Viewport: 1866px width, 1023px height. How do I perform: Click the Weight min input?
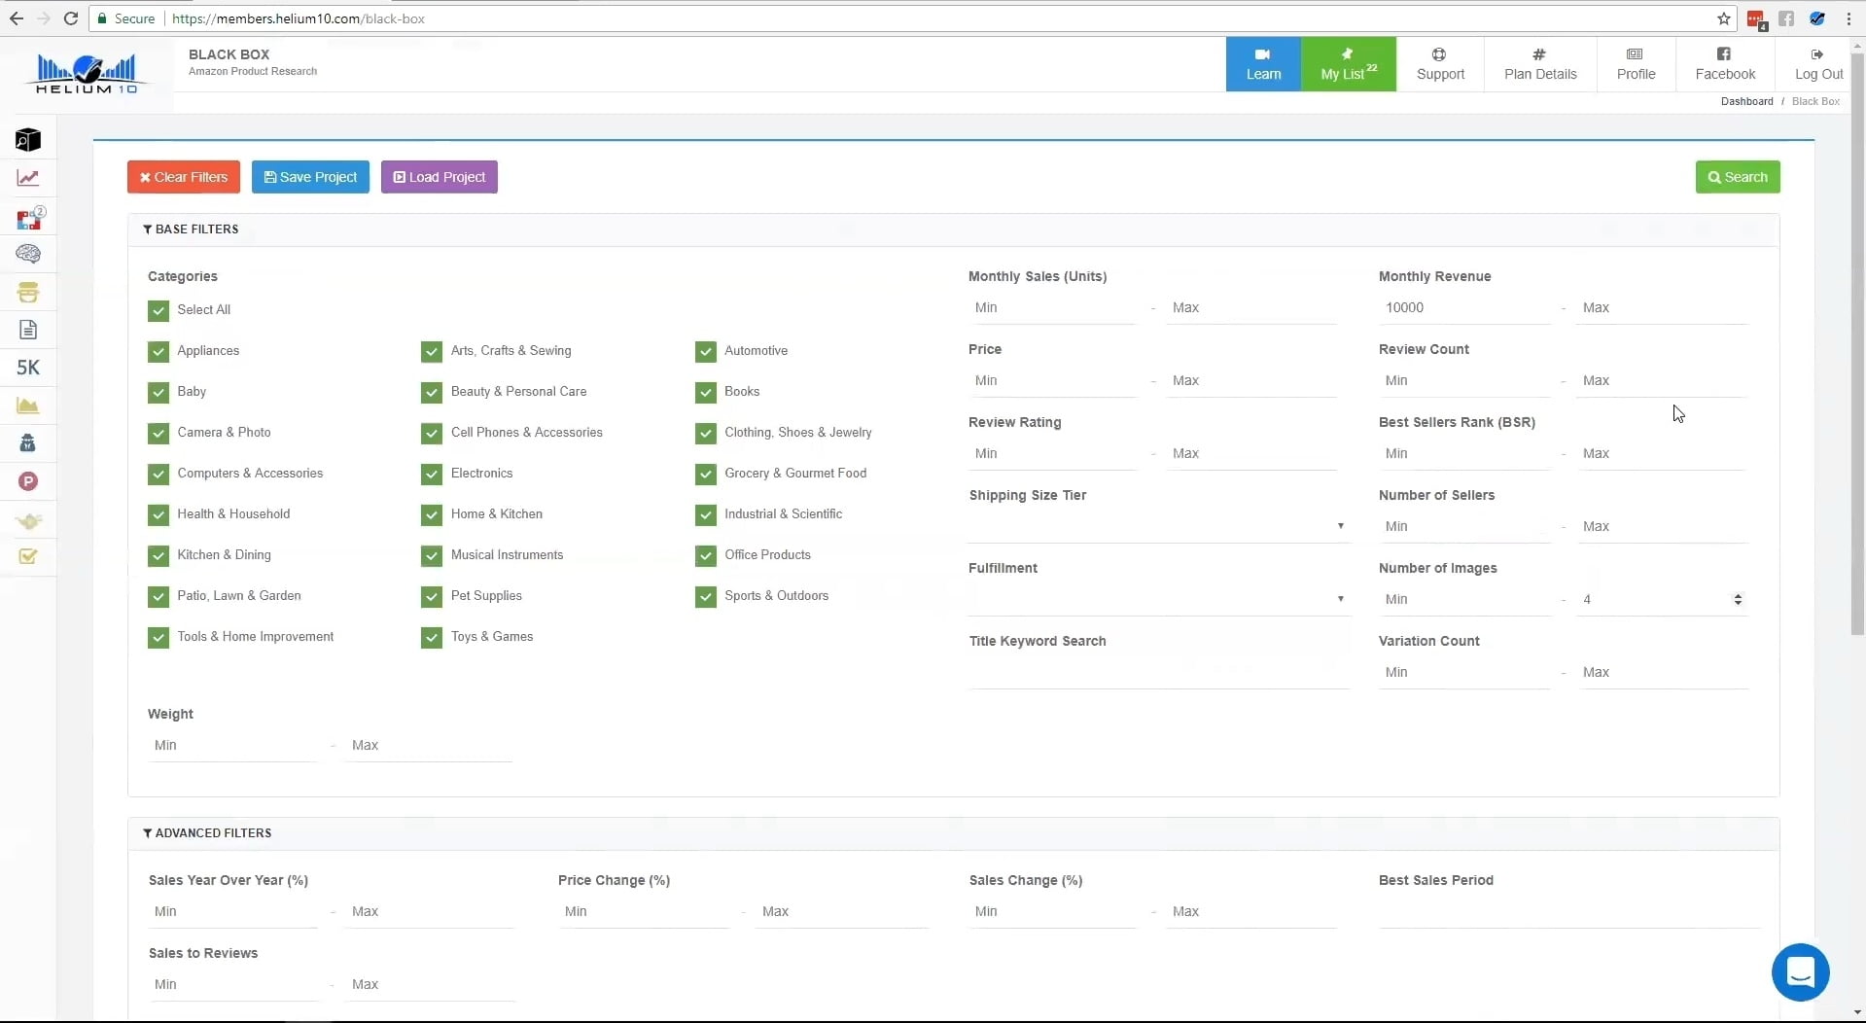point(232,746)
